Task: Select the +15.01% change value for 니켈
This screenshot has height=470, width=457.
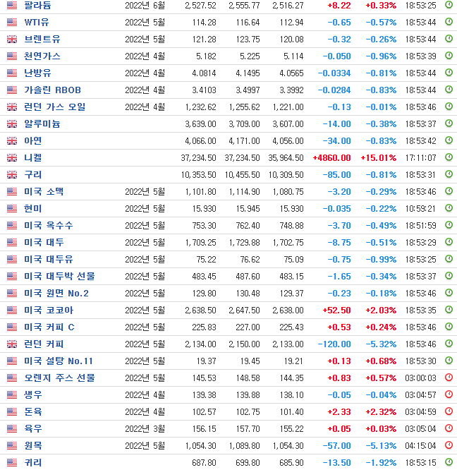Action: pos(379,157)
